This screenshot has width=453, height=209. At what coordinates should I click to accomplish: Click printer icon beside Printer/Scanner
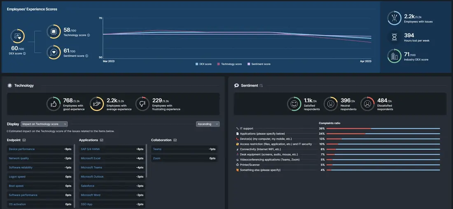pos(238,165)
